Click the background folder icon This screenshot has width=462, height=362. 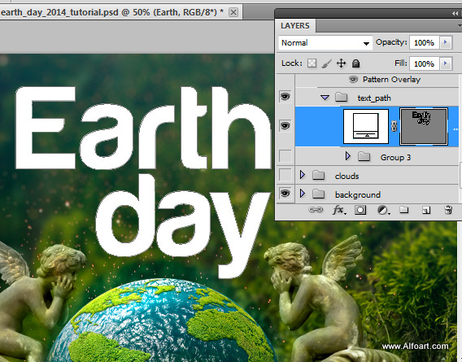coord(318,194)
